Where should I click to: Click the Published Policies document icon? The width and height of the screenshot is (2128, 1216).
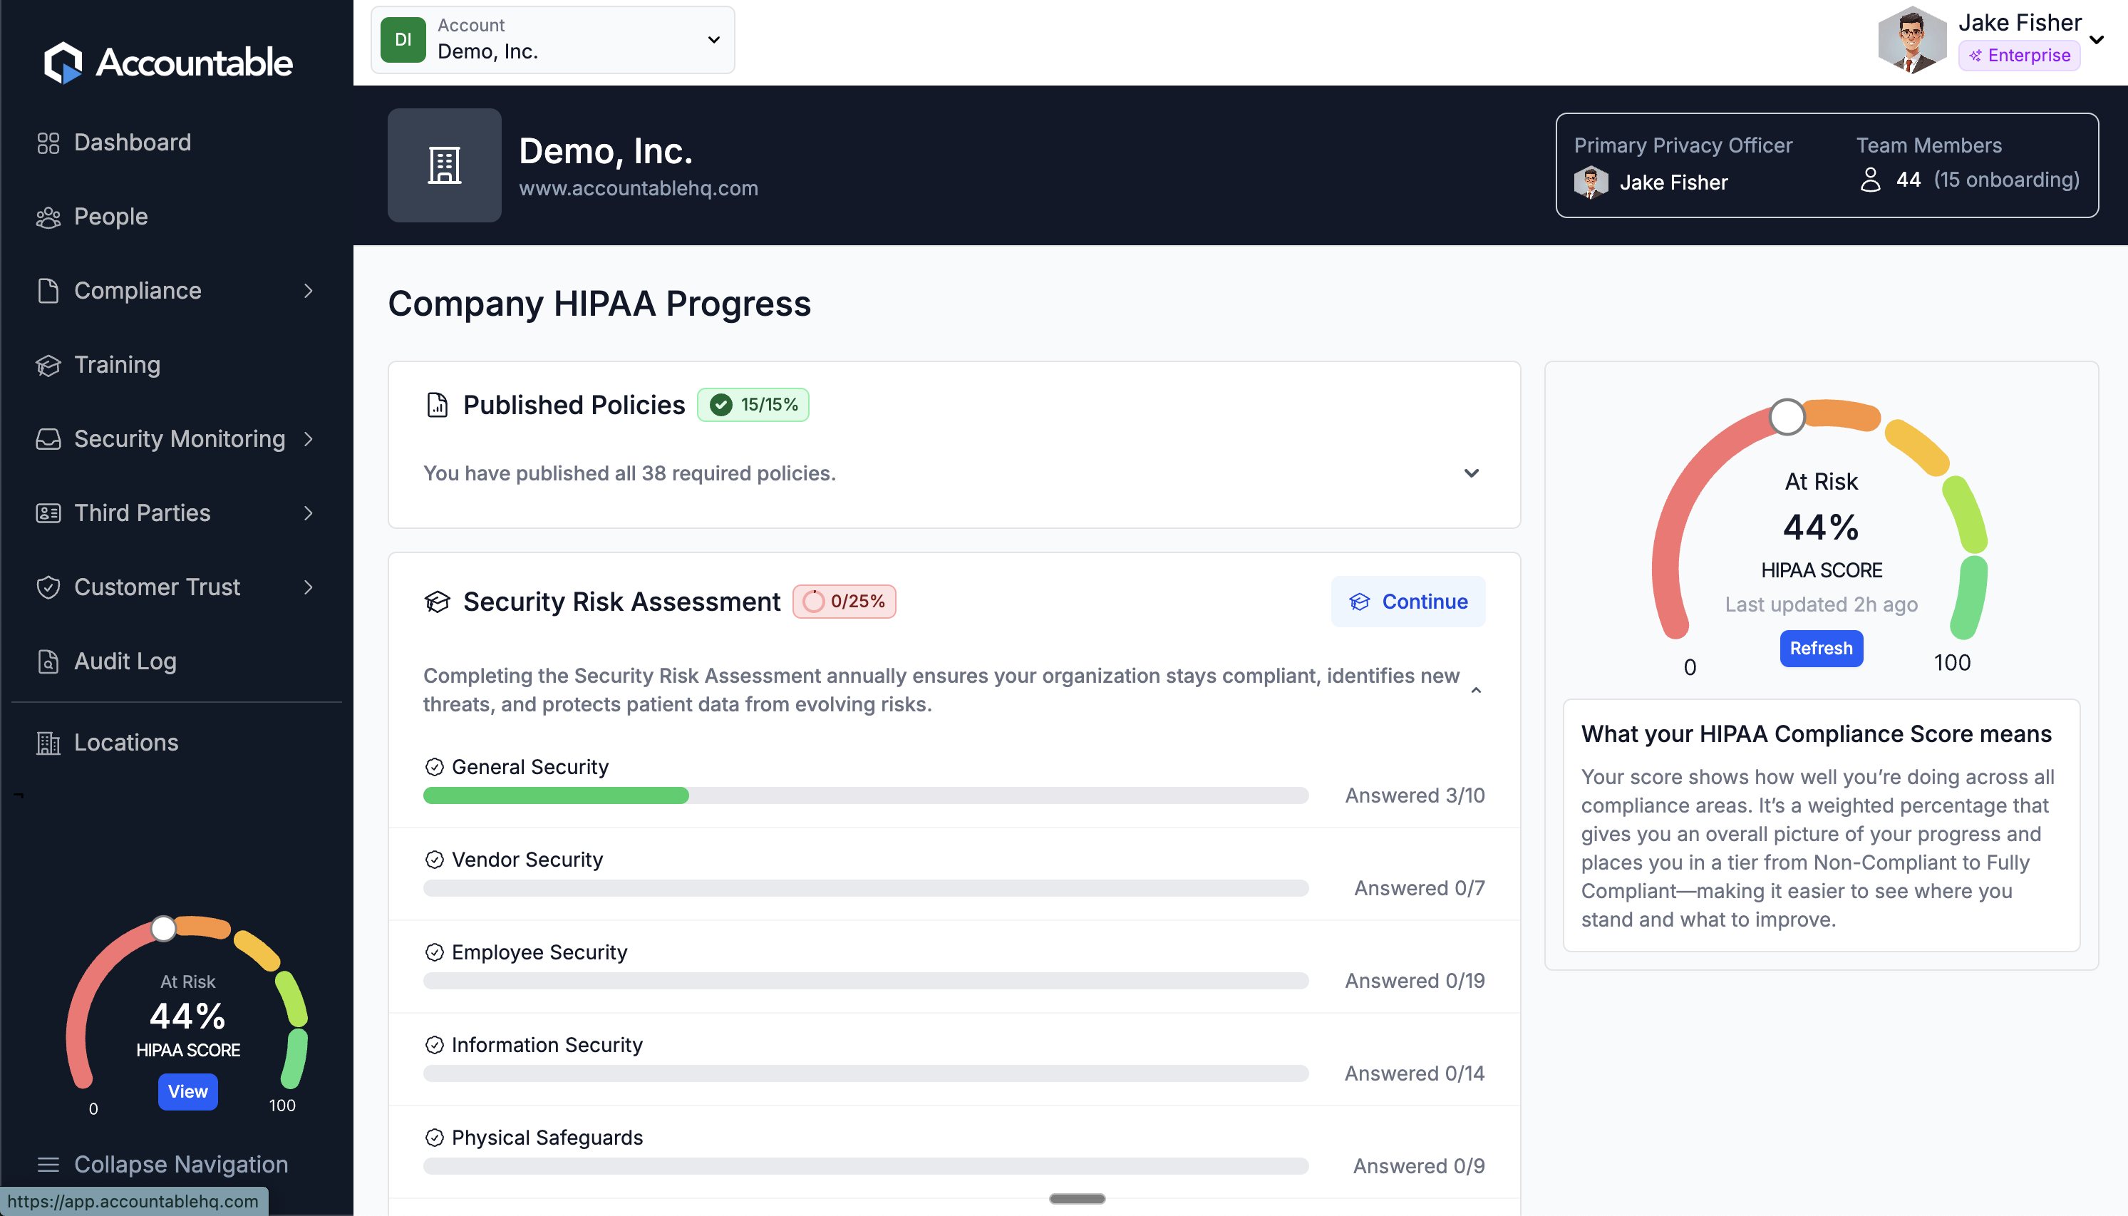coord(438,405)
